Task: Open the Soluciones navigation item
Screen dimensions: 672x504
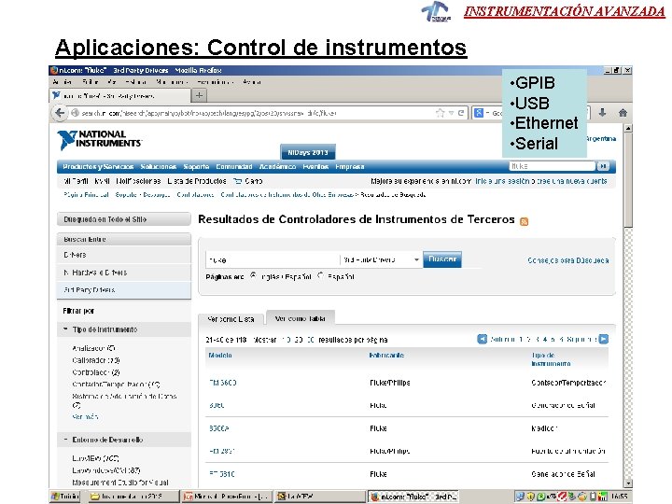Action: (x=158, y=167)
